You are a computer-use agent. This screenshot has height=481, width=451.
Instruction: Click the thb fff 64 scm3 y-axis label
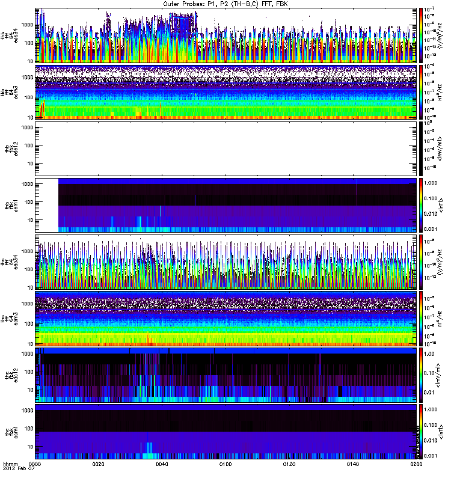(9, 92)
